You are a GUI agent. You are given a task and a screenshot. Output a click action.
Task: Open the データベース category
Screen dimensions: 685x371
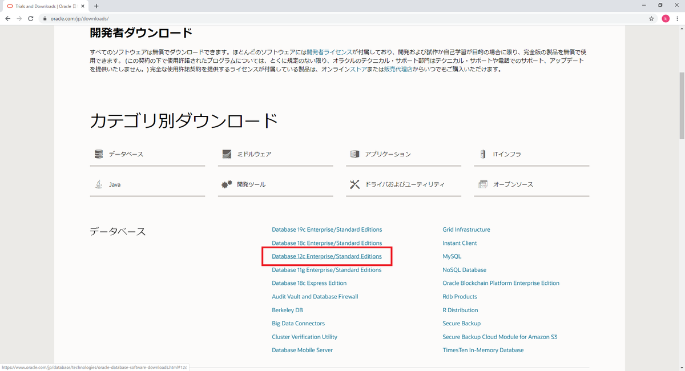tap(147, 154)
